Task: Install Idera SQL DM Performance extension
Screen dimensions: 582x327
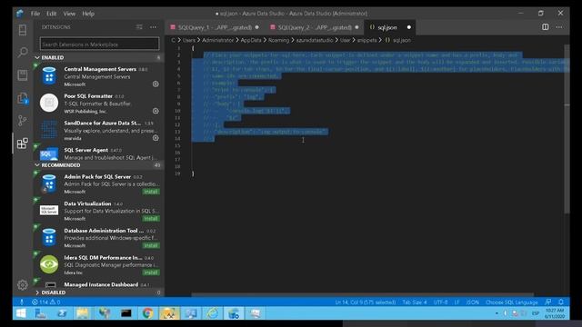Action: click(x=151, y=272)
